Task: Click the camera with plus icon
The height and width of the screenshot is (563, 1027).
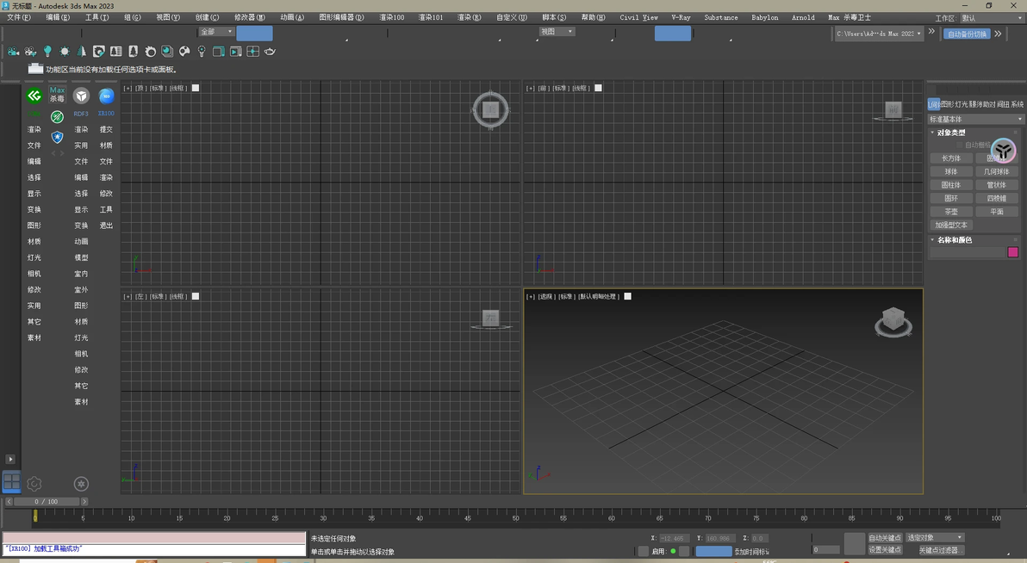Action: point(30,51)
